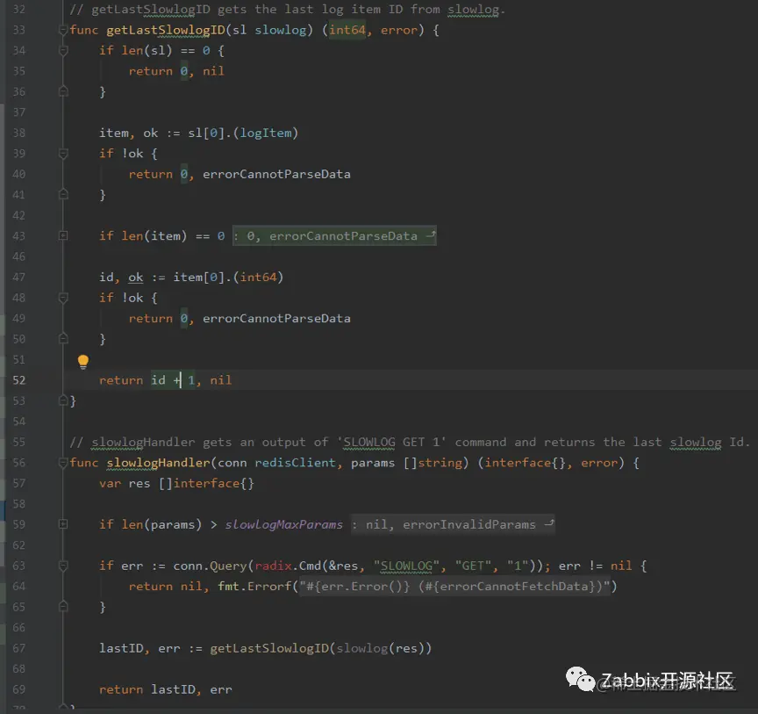
Task: Click fold end marker on line 65
Action: click(63, 607)
